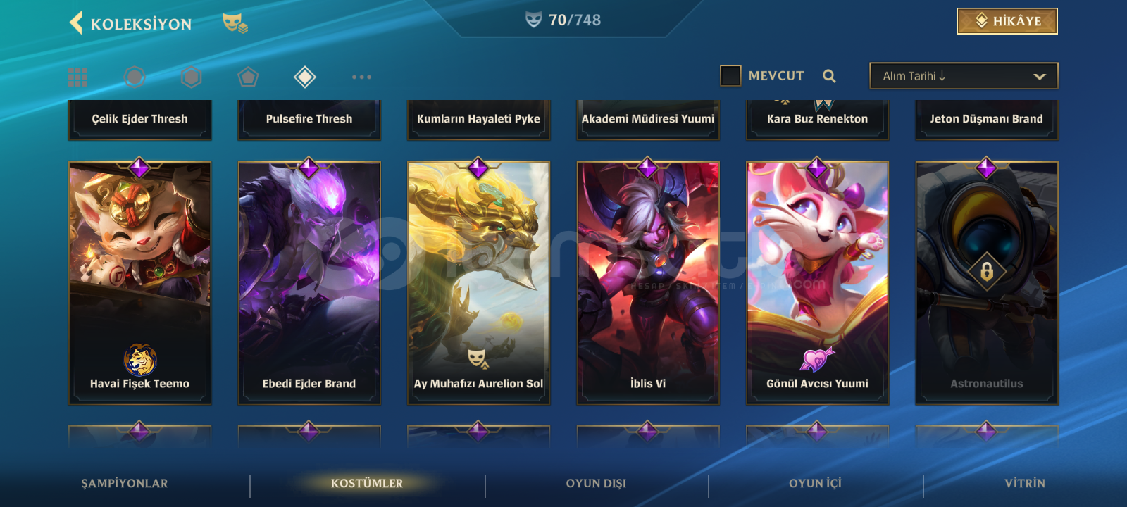
Task: Open the Alım Tarihi sort dropdown
Action: (x=964, y=76)
